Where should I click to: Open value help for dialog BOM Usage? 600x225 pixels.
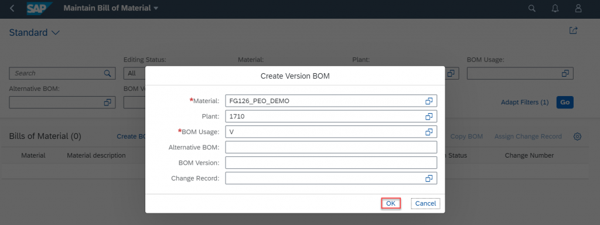[x=428, y=132]
